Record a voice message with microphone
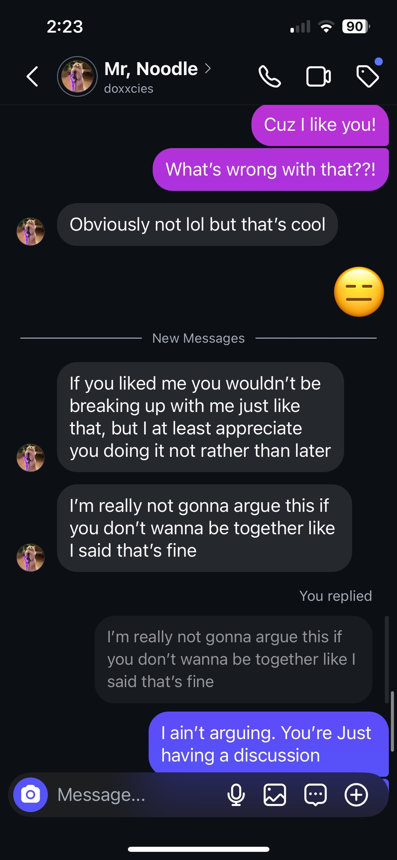Screen dimensions: 397x860 point(236,795)
